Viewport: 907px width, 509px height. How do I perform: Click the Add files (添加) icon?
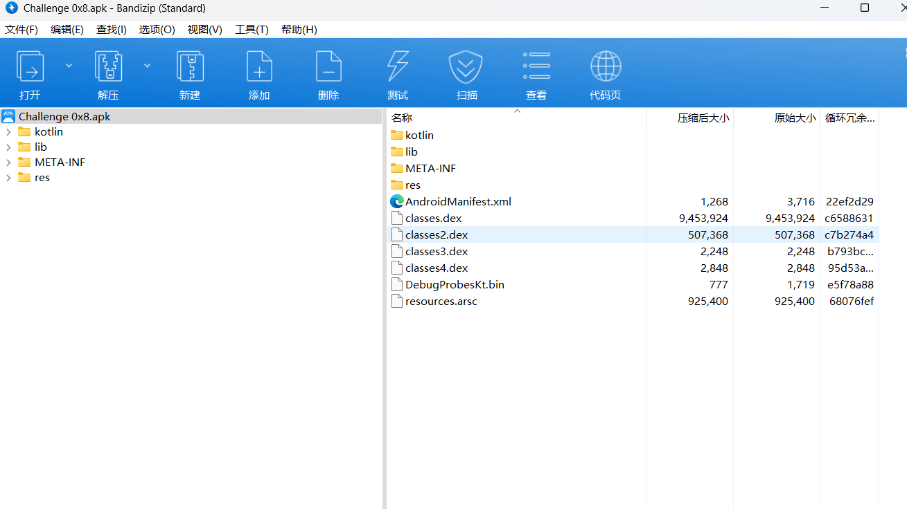click(x=259, y=68)
